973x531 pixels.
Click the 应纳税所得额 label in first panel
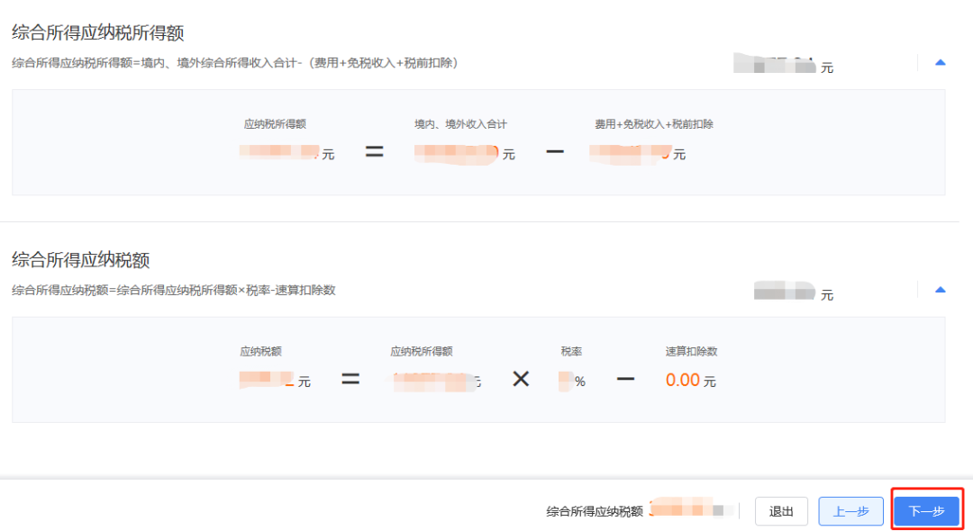(275, 124)
